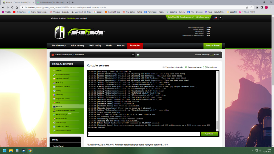Click the Bany sidebar icon
Viewport: 274px width, 154px height.
coord(54,102)
